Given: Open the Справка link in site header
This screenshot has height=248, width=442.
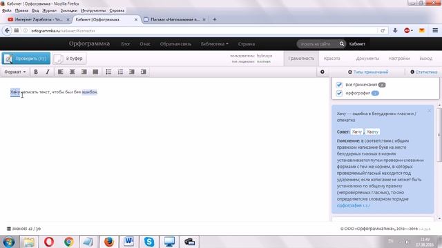Looking at the screenshot, I should coord(247,44).
